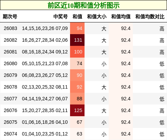
Task: Click 低 in the 26080 row
Action: (162, 64)
